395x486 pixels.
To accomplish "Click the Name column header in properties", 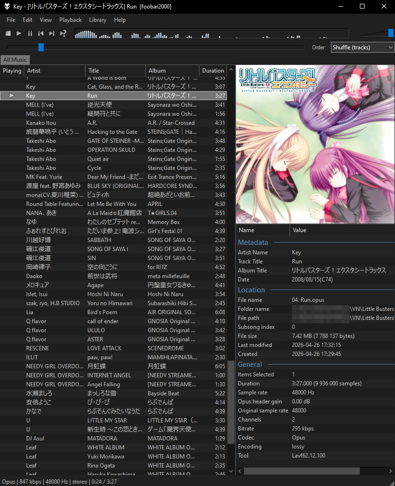I will pyautogui.click(x=263, y=230).
